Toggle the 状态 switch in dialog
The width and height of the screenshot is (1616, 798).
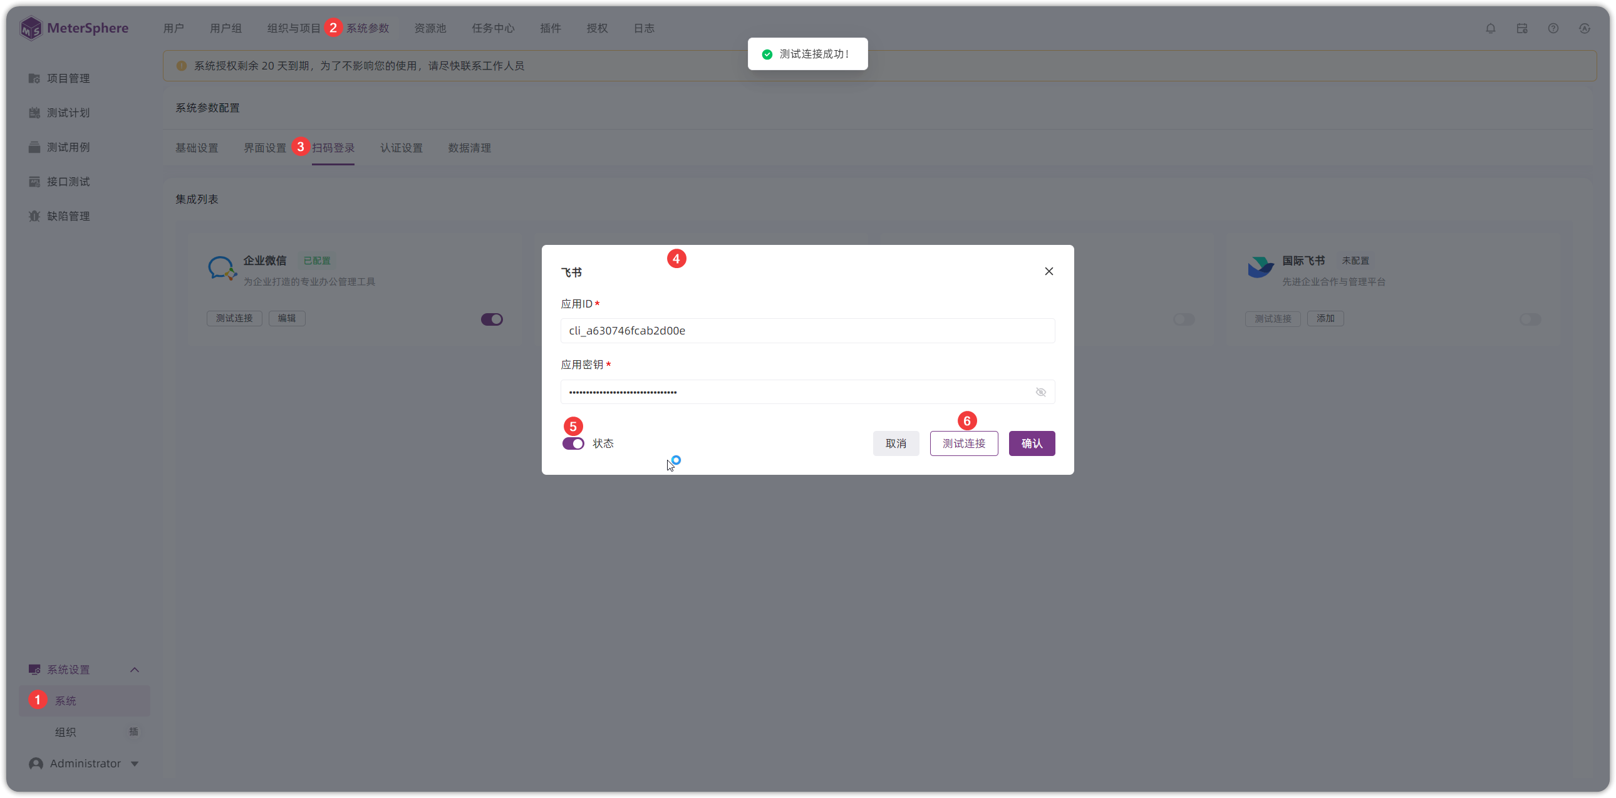tap(573, 443)
